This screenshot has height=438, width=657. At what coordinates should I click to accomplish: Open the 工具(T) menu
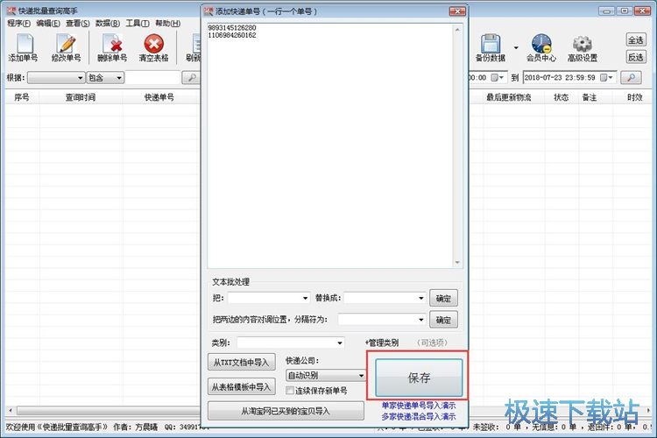[138, 24]
